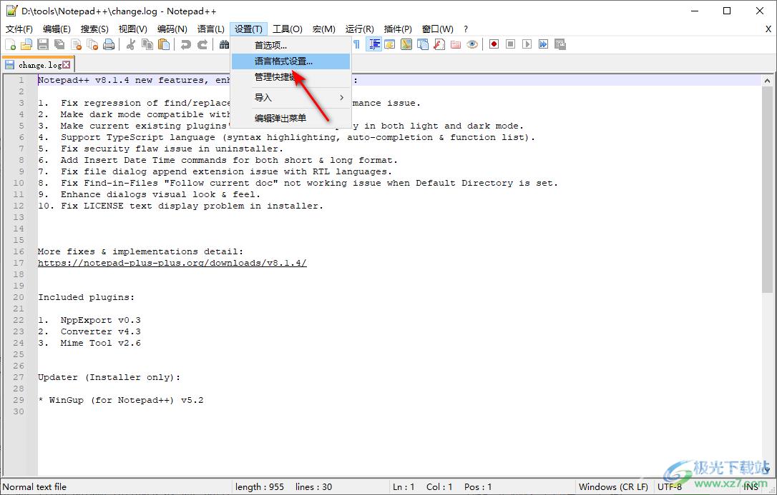Open the notepad-plus-plus.org downloads link
This screenshot has width=777, height=495.
[x=172, y=263]
